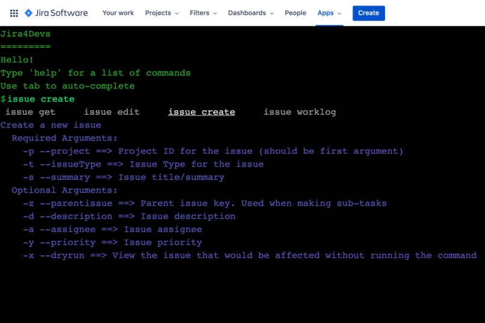Expand the Dashboards dropdown chevron

click(x=272, y=13)
